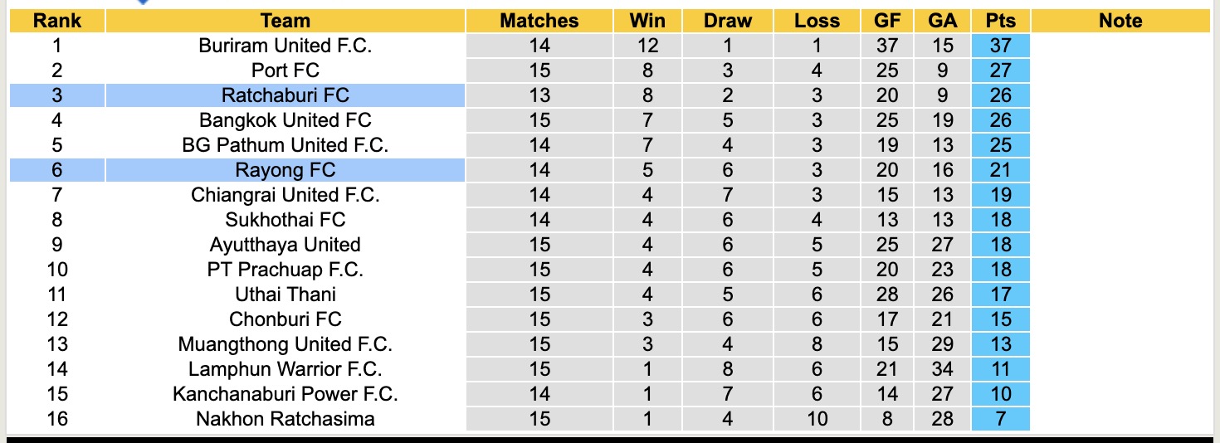The image size is (1220, 443).
Task: Open Nakhon Ratchasima team entry
Action: click(285, 419)
